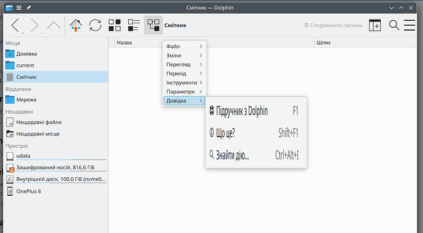Open the current place in sidebar
Viewport: 423px width, 233px height.
(x=56, y=65)
